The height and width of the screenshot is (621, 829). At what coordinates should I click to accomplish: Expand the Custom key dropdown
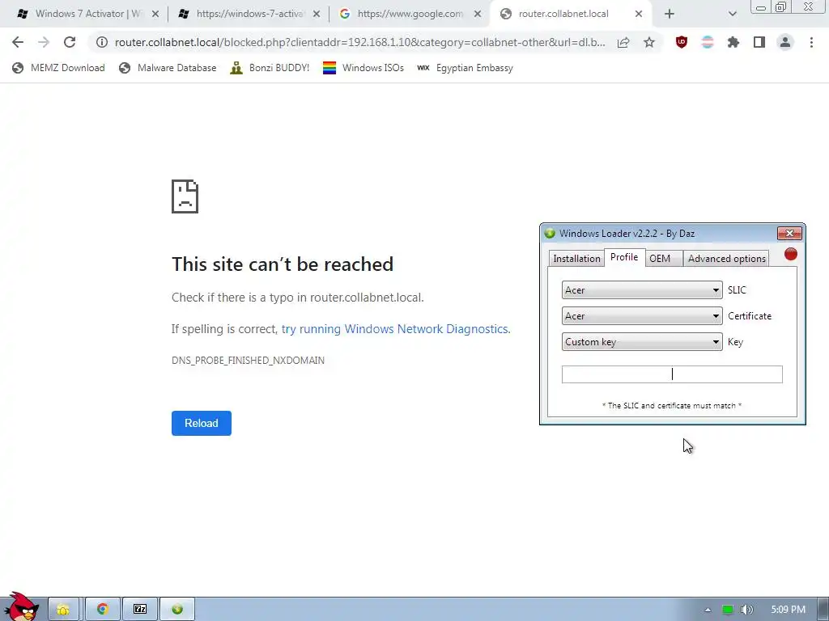(x=642, y=342)
